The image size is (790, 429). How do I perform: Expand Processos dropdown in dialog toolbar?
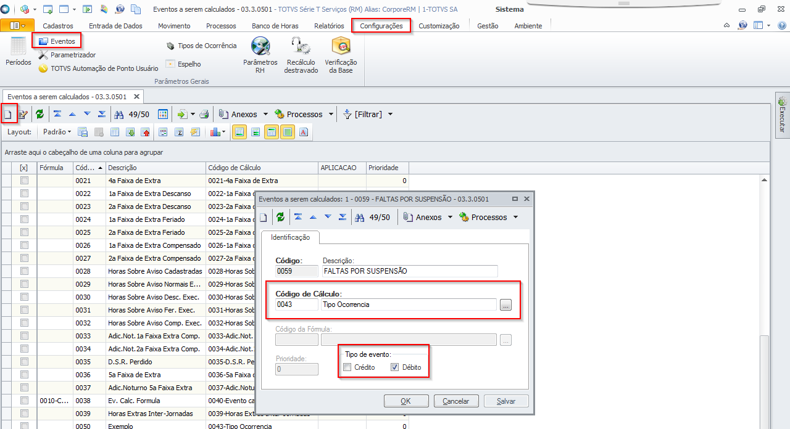point(515,217)
